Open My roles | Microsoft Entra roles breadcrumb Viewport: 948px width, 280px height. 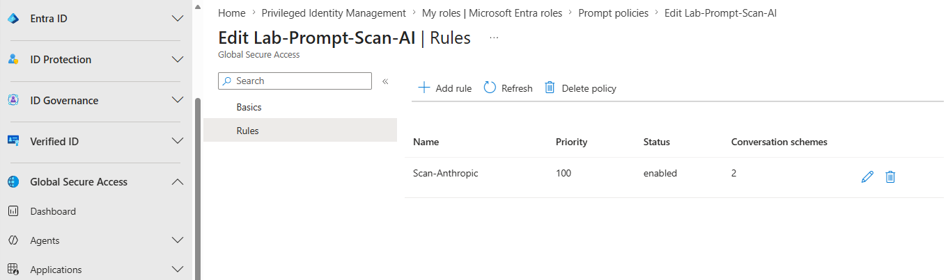click(492, 13)
